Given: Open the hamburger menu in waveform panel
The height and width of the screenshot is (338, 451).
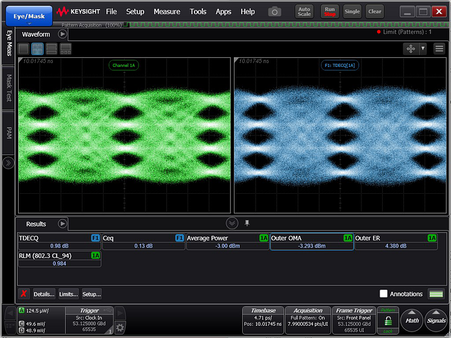Looking at the screenshot, I should pyautogui.click(x=439, y=49).
